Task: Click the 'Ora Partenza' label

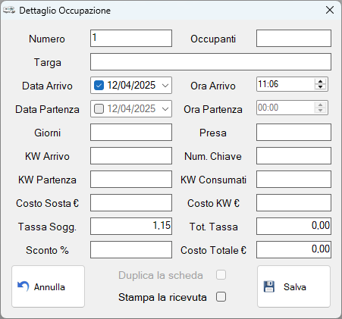Action: pyautogui.click(x=213, y=109)
